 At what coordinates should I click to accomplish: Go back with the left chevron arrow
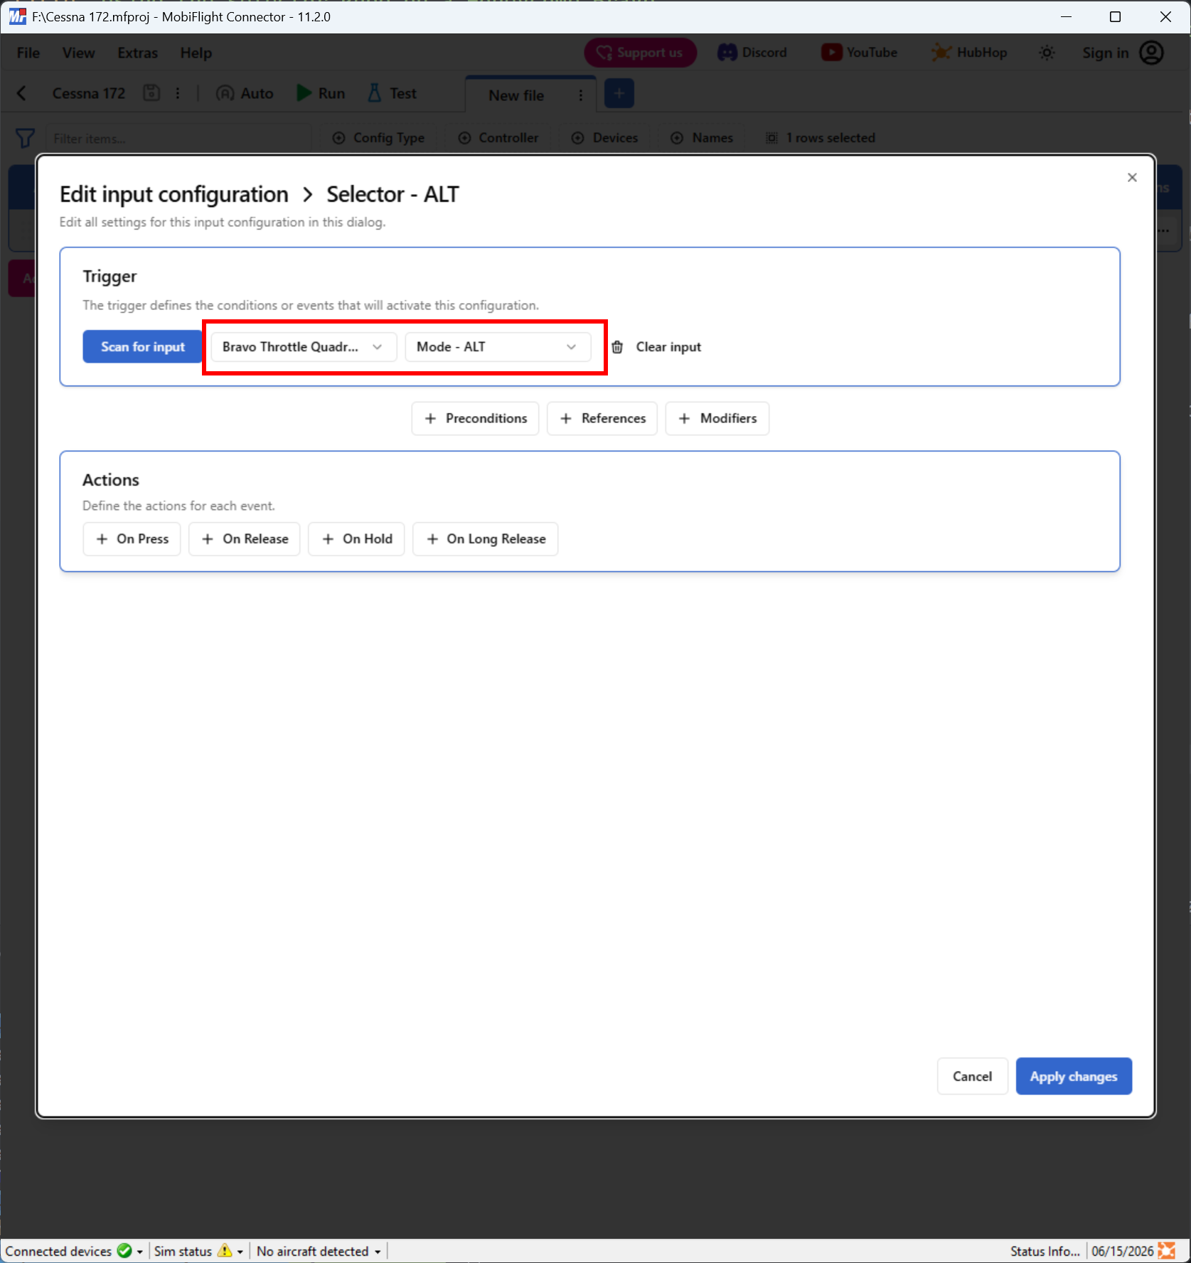pos(21,93)
